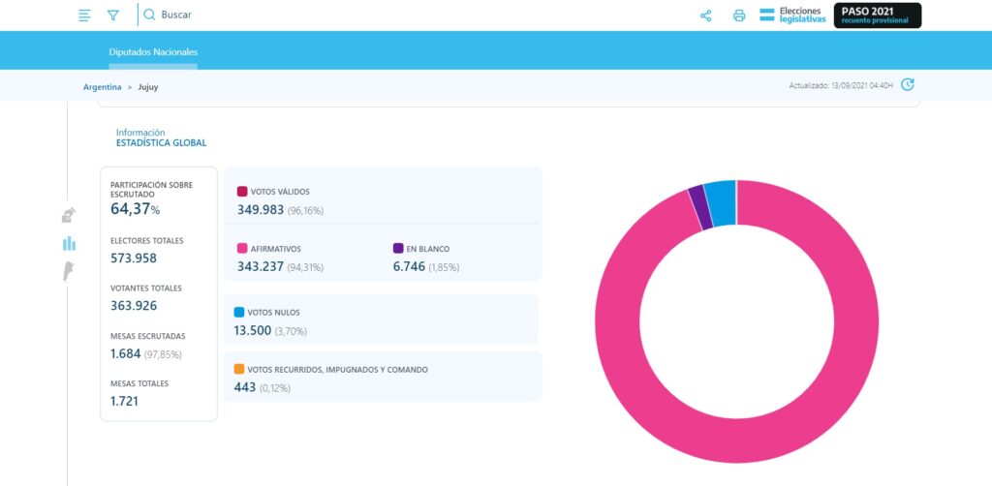Open the ballot box sidebar icon
Viewport: 992px width, 486px height.
click(69, 216)
